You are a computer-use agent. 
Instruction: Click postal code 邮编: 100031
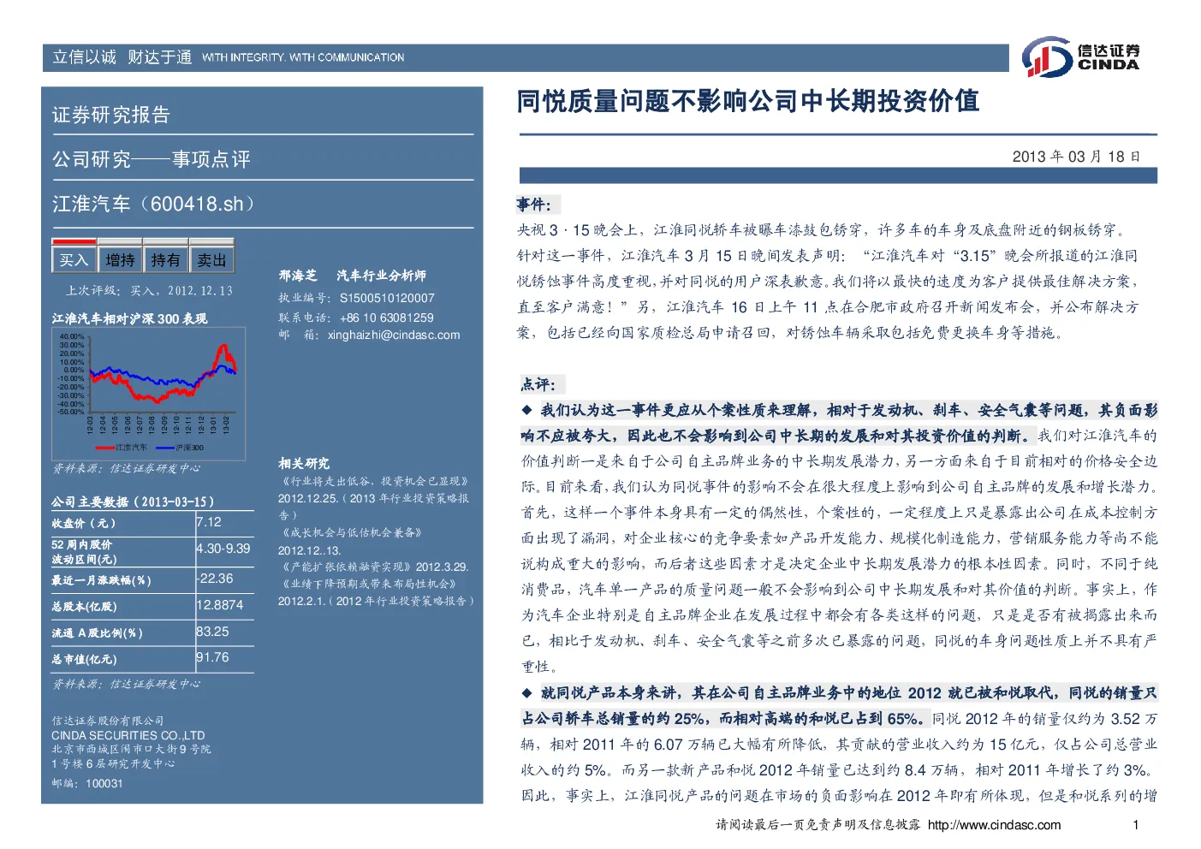86,783
